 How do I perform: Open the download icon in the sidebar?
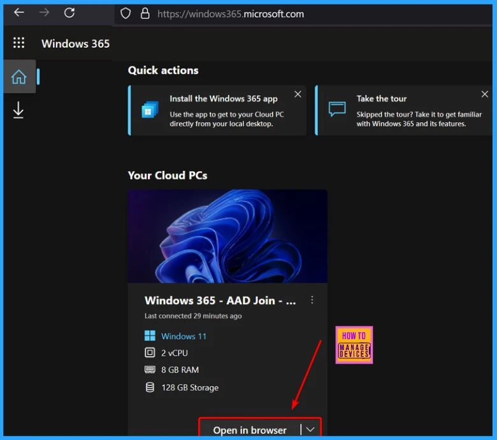18,110
